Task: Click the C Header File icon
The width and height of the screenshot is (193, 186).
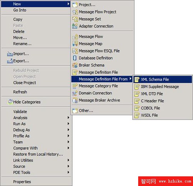Action: click(137, 101)
